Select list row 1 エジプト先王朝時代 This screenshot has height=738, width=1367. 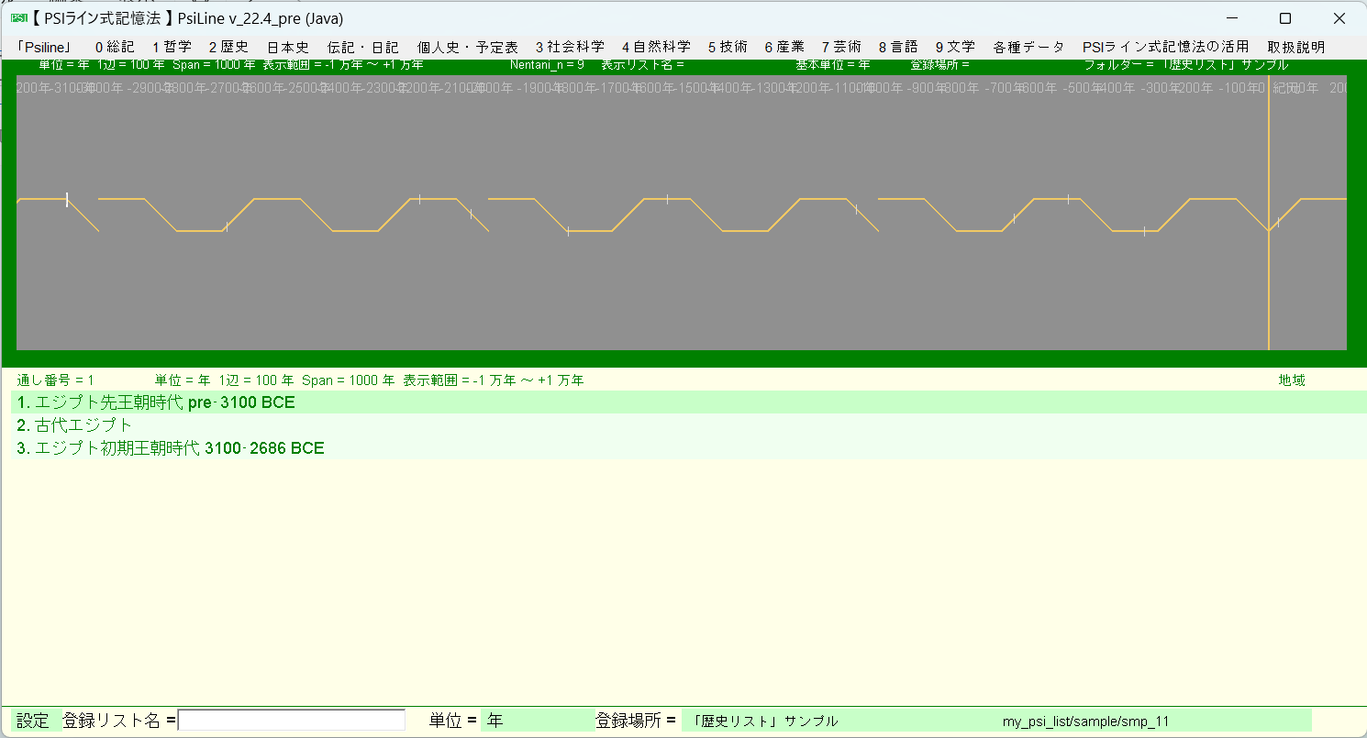[688, 402]
